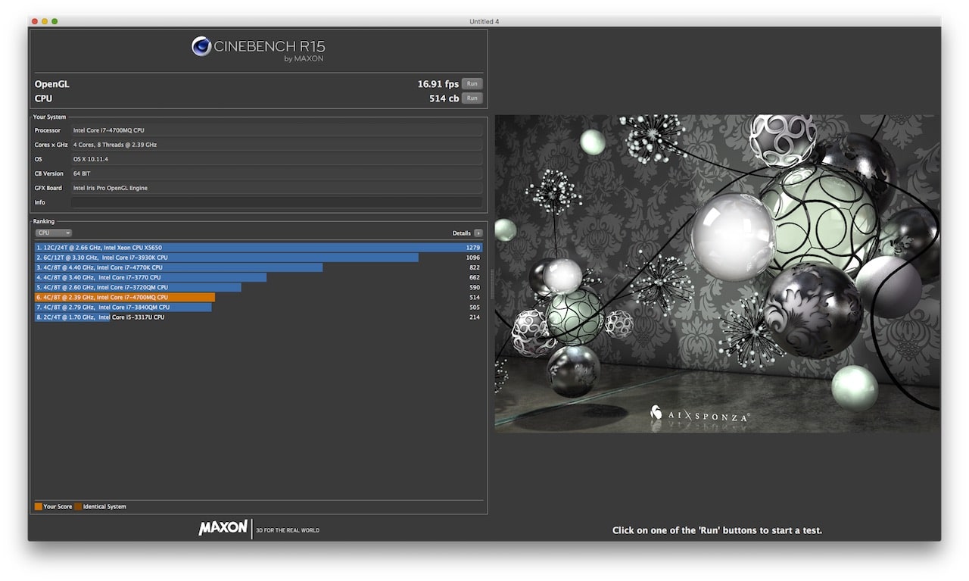Click the Cinebench R15 logo icon
This screenshot has height=581, width=969.
pyautogui.click(x=201, y=47)
